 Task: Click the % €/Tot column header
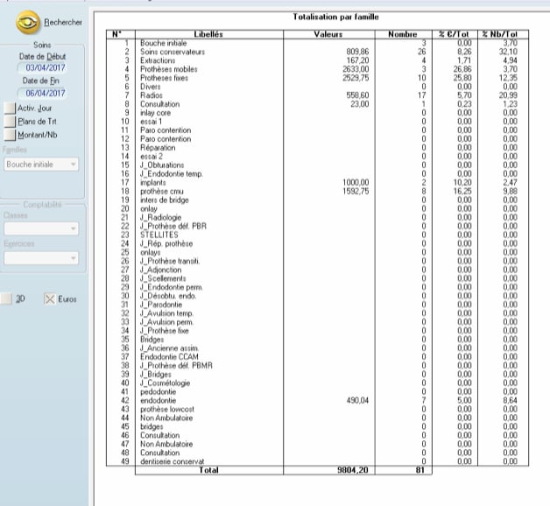(x=455, y=34)
